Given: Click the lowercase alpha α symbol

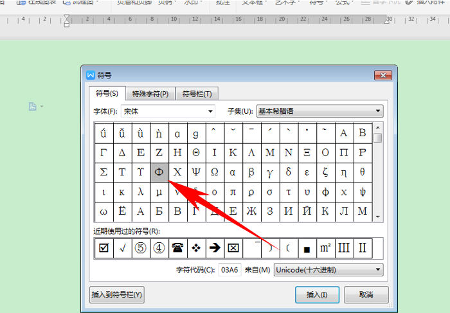Looking at the screenshot, I should click(x=233, y=172).
